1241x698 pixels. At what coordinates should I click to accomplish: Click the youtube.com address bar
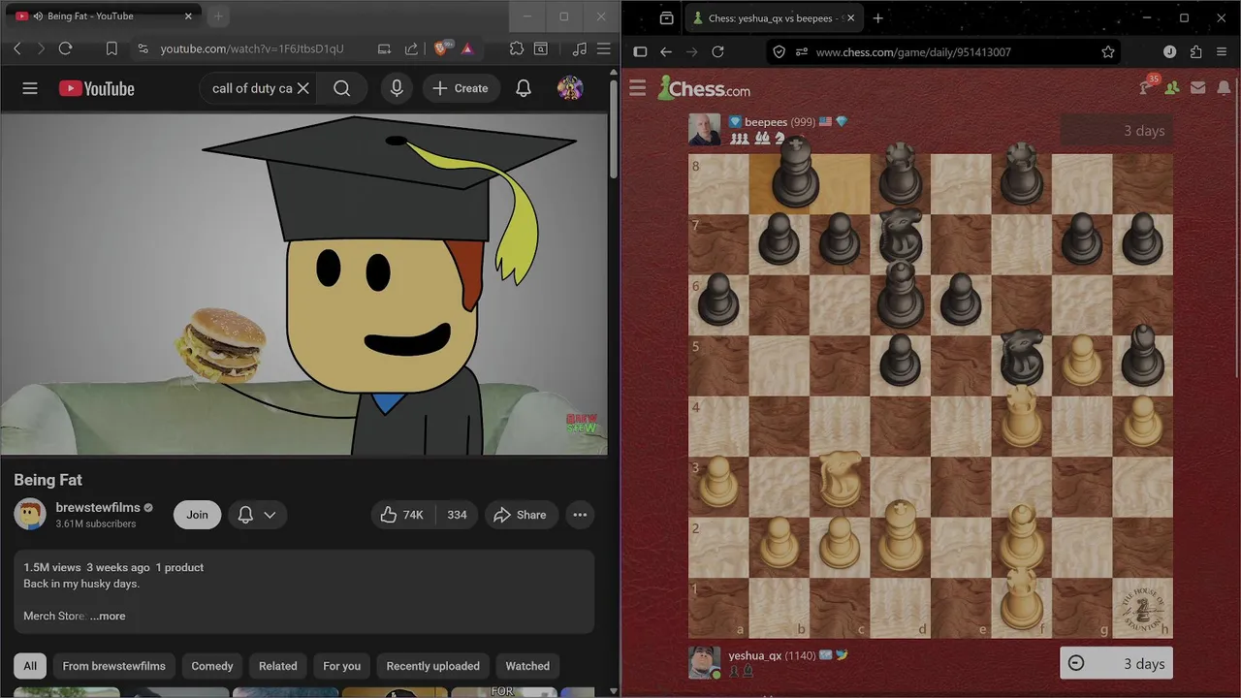click(x=252, y=48)
